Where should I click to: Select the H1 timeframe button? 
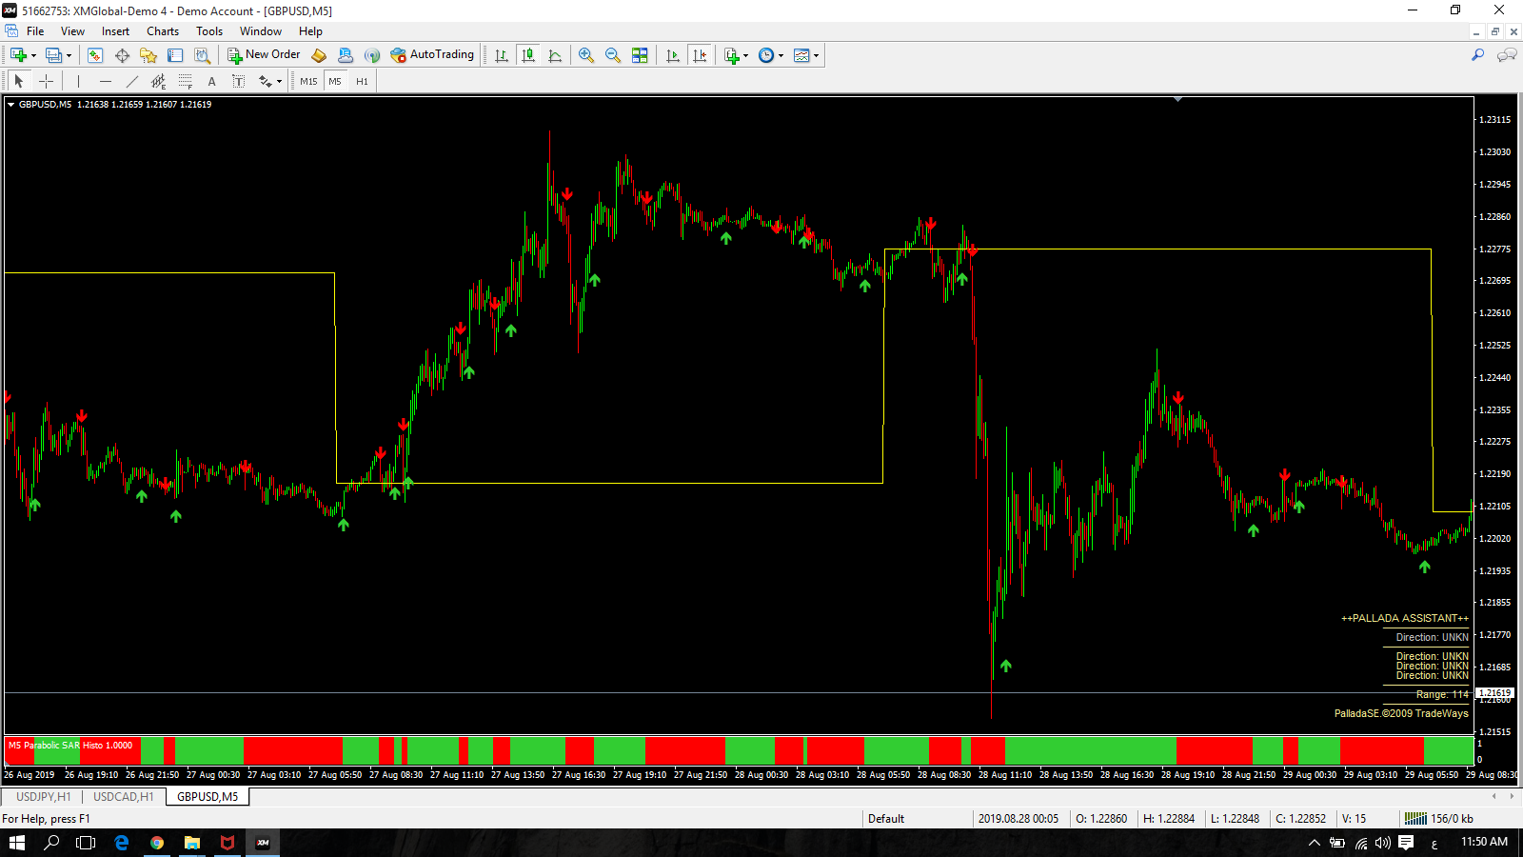coord(362,82)
